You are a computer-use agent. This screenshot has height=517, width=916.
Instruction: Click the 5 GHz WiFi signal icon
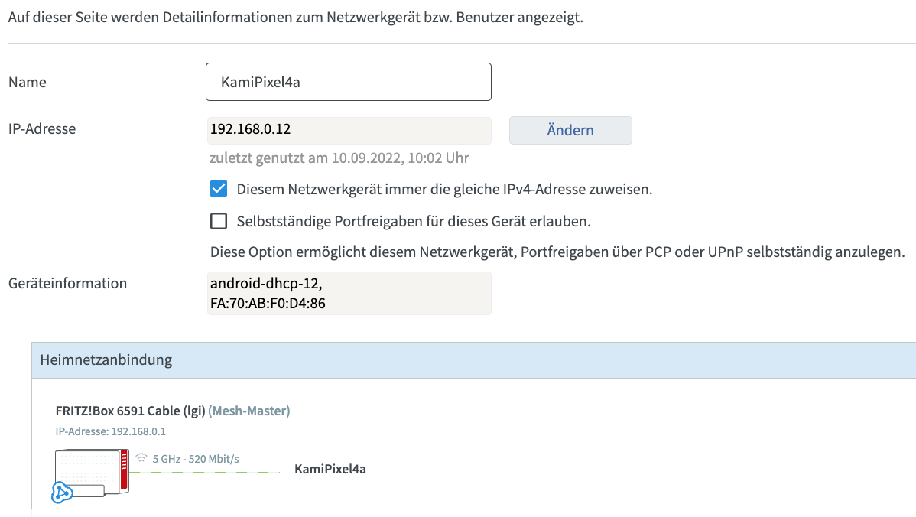(x=141, y=457)
